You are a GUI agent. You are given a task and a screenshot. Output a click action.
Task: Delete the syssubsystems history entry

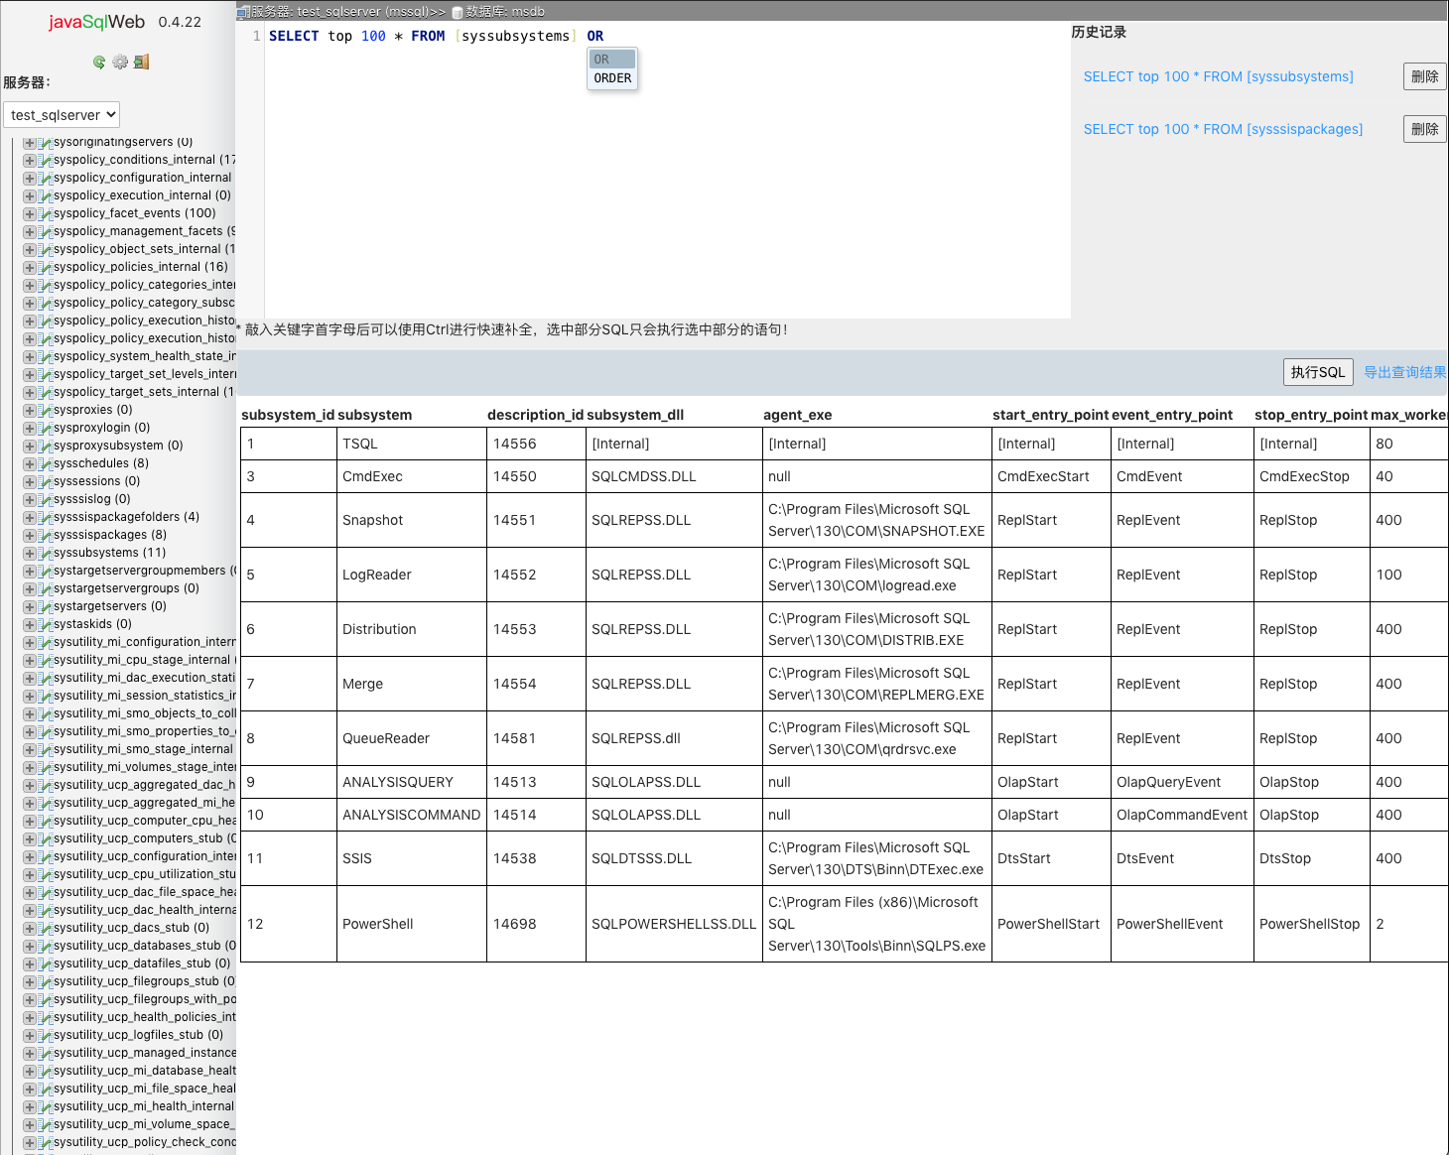[1425, 76]
